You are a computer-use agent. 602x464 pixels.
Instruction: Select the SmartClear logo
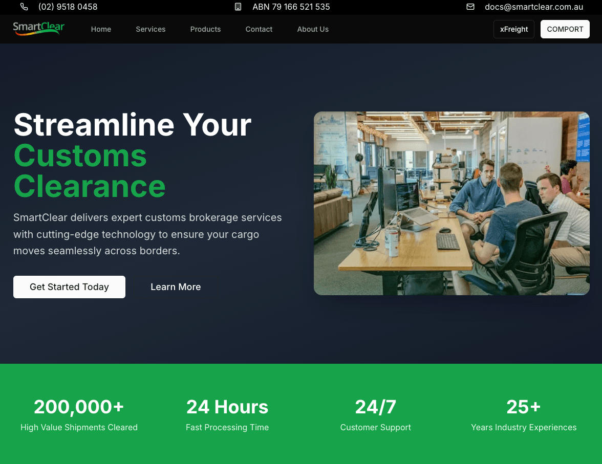tap(38, 29)
